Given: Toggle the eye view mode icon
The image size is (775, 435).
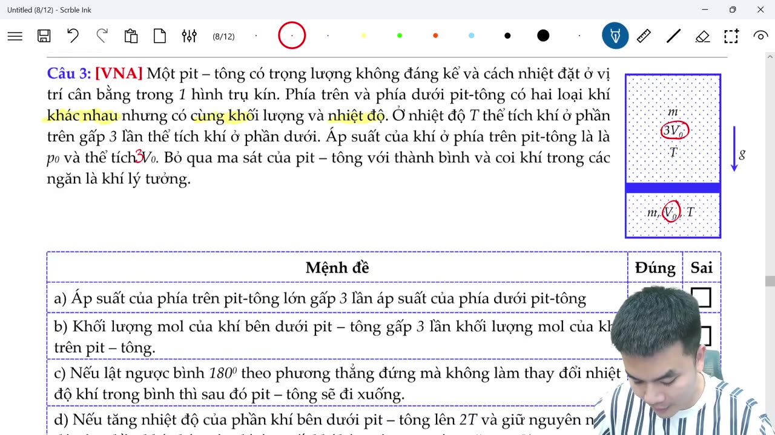Looking at the screenshot, I should point(760,36).
